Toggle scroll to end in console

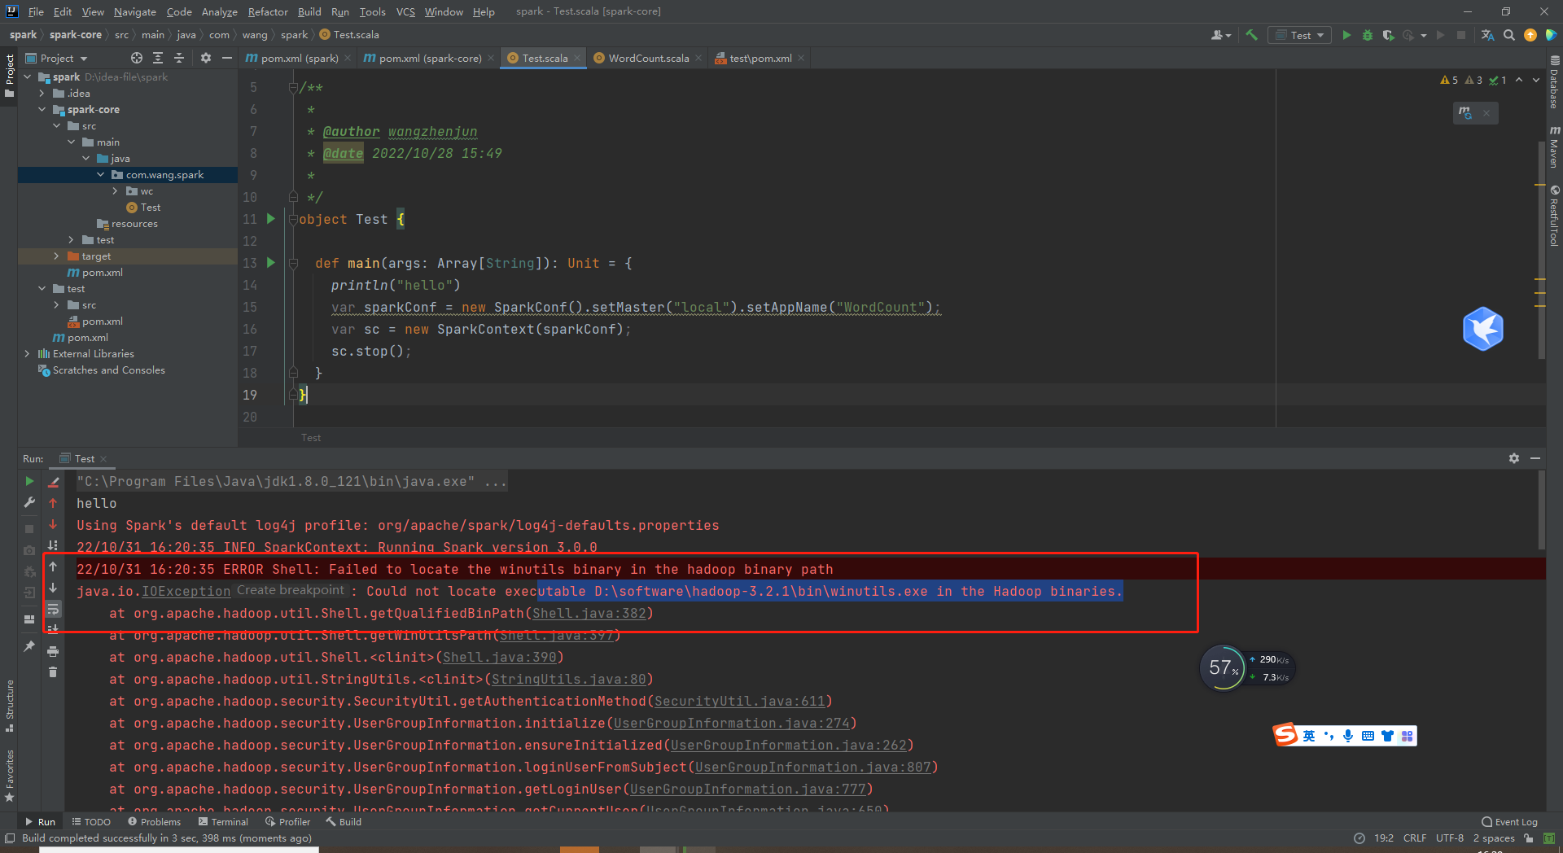pos(53,629)
